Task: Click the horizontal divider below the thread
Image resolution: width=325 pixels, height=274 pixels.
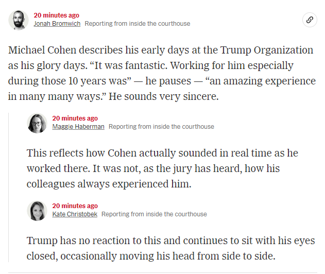Action: 163,272
